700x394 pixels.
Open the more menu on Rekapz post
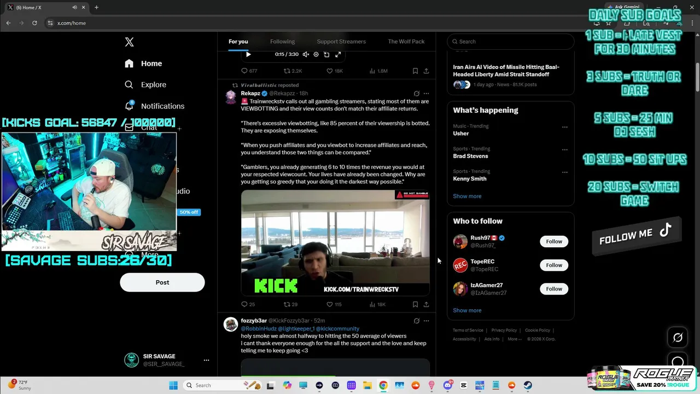point(426,94)
